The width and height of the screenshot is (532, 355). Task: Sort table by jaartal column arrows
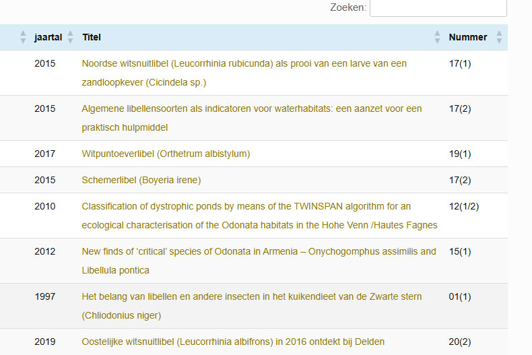click(x=70, y=38)
